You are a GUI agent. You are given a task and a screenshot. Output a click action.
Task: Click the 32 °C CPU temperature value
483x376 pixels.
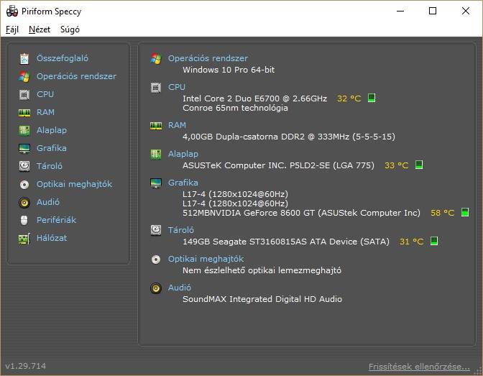click(349, 98)
